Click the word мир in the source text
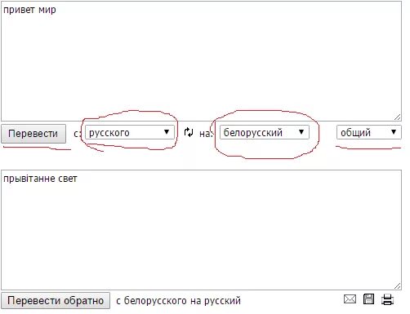Image resolution: width=410 pixels, height=314 pixels. 47,10
